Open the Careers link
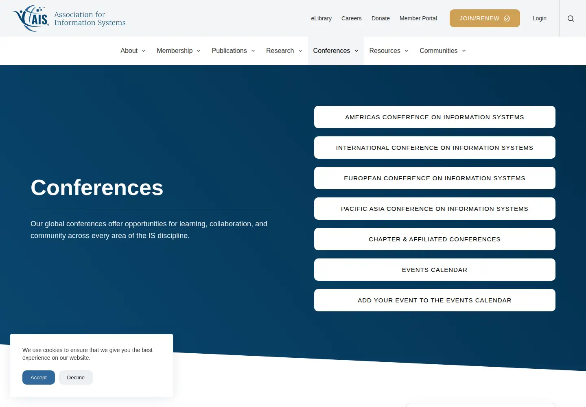Screen dimensions: 586x407 (351, 18)
